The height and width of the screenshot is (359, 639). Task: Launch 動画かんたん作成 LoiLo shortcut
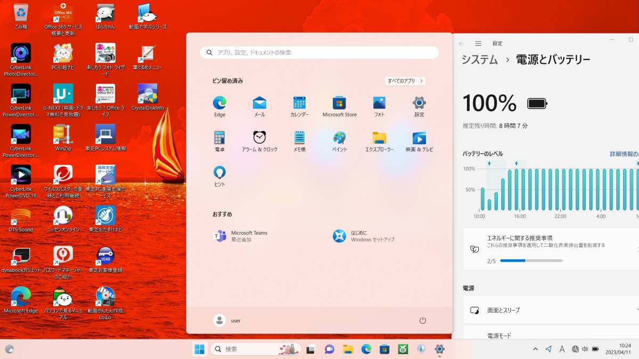click(x=105, y=303)
